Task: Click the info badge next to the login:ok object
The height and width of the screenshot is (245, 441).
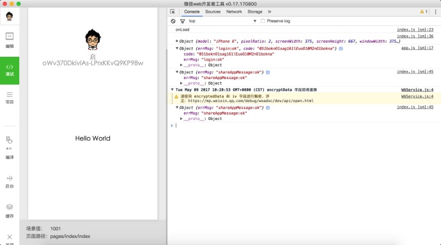Action: tap(341, 48)
